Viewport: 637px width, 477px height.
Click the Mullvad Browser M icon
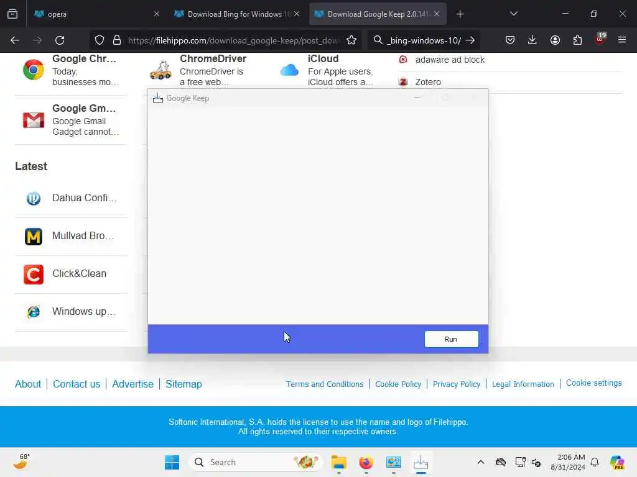(x=34, y=237)
